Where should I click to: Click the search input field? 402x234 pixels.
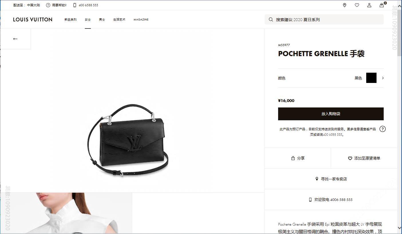coord(324,19)
